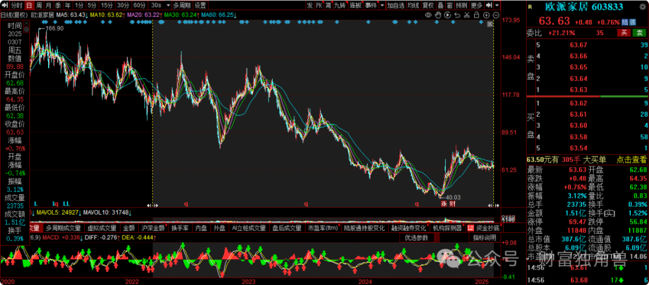Open the 30s period dropdown arrow

[168, 5]
